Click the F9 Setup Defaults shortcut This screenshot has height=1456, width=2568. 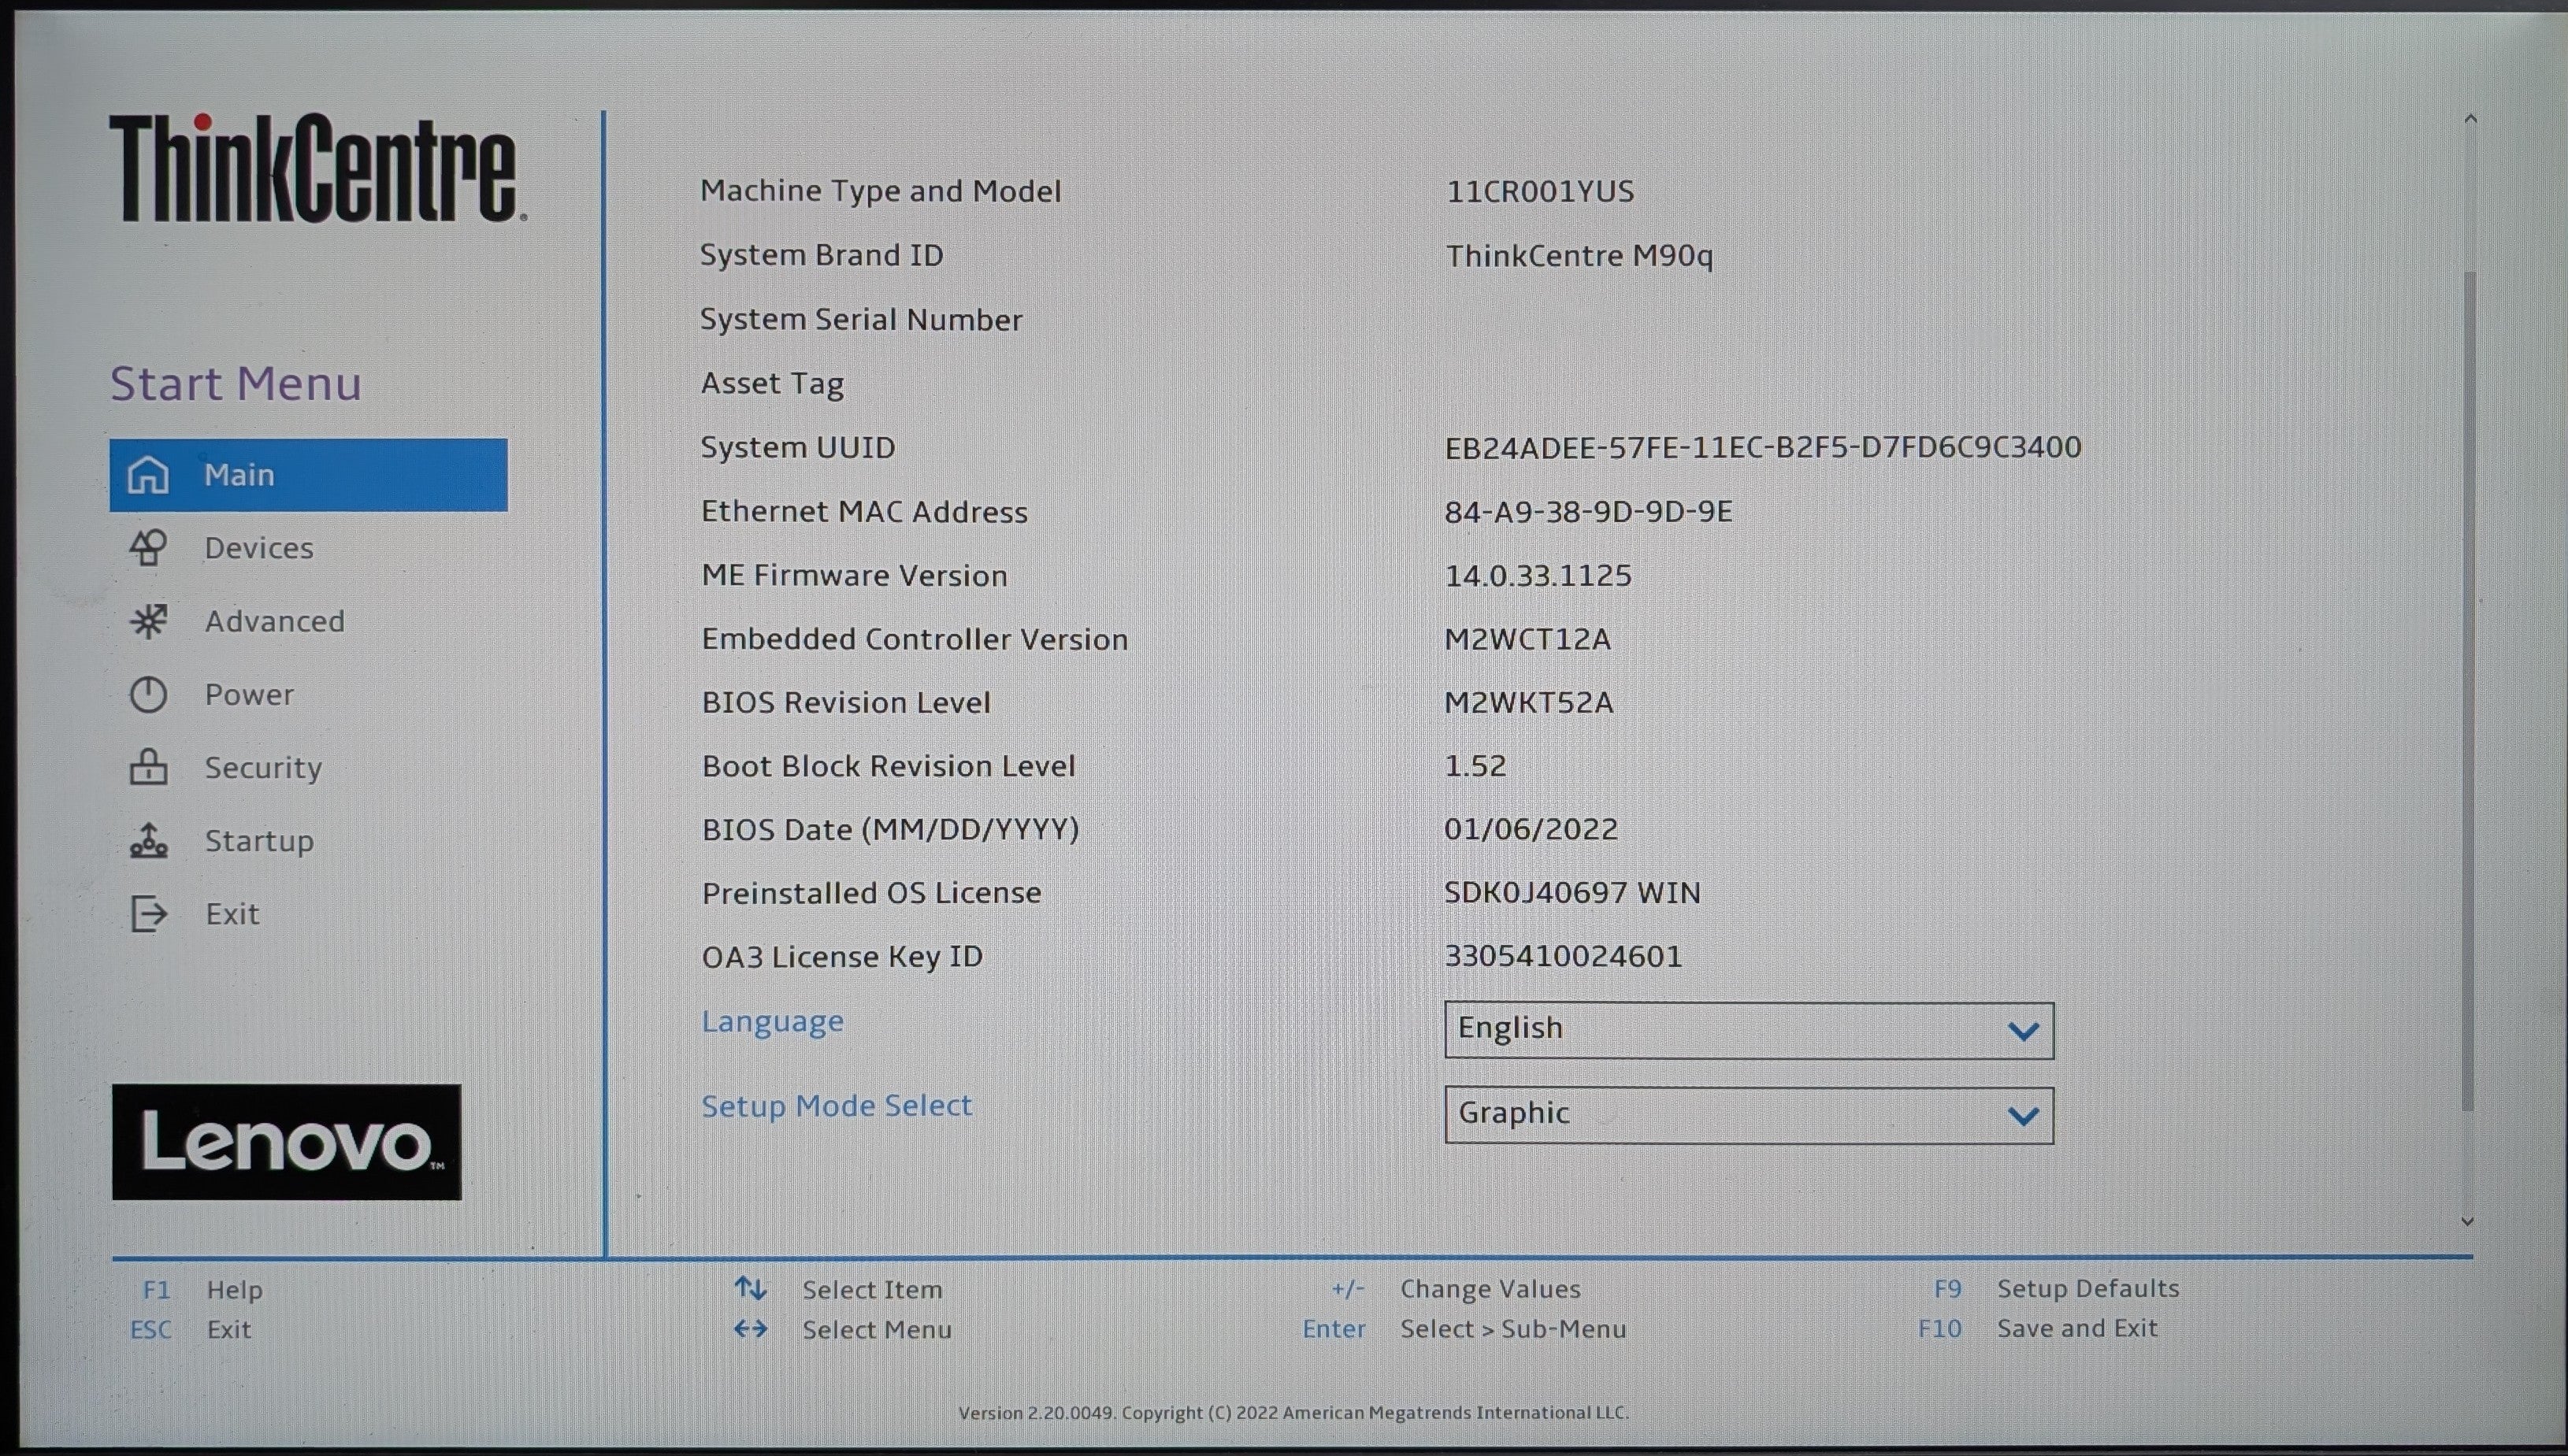[x=2056, y=1289]
